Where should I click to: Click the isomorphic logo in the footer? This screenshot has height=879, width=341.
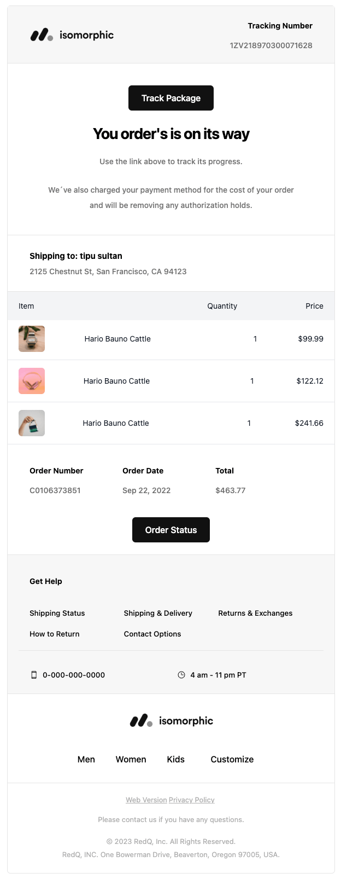click(171, 720)
